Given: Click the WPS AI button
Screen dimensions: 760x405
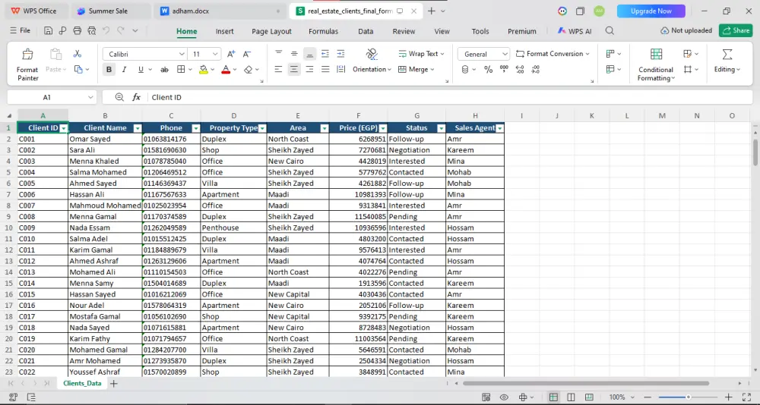Looking at the screenshot, I should click(x=575, y=31).
